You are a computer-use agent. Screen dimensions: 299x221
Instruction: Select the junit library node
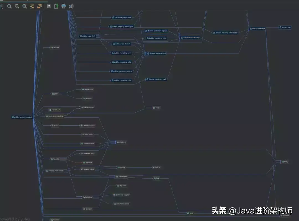coord(190,213)
